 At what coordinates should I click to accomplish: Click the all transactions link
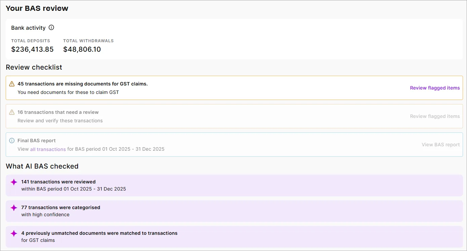[x=48, y=149]
